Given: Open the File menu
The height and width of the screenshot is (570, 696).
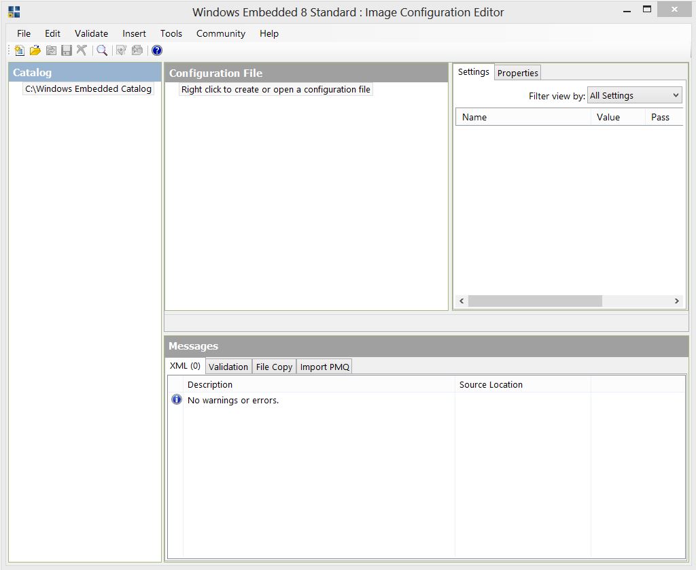Looking at the screenshot, I should point(24,33).
